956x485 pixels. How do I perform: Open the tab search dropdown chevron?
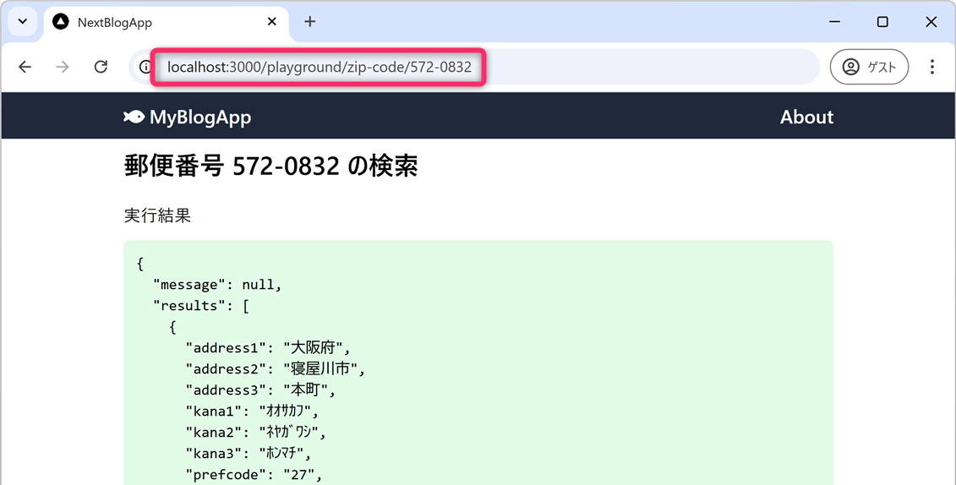(23, 22)
